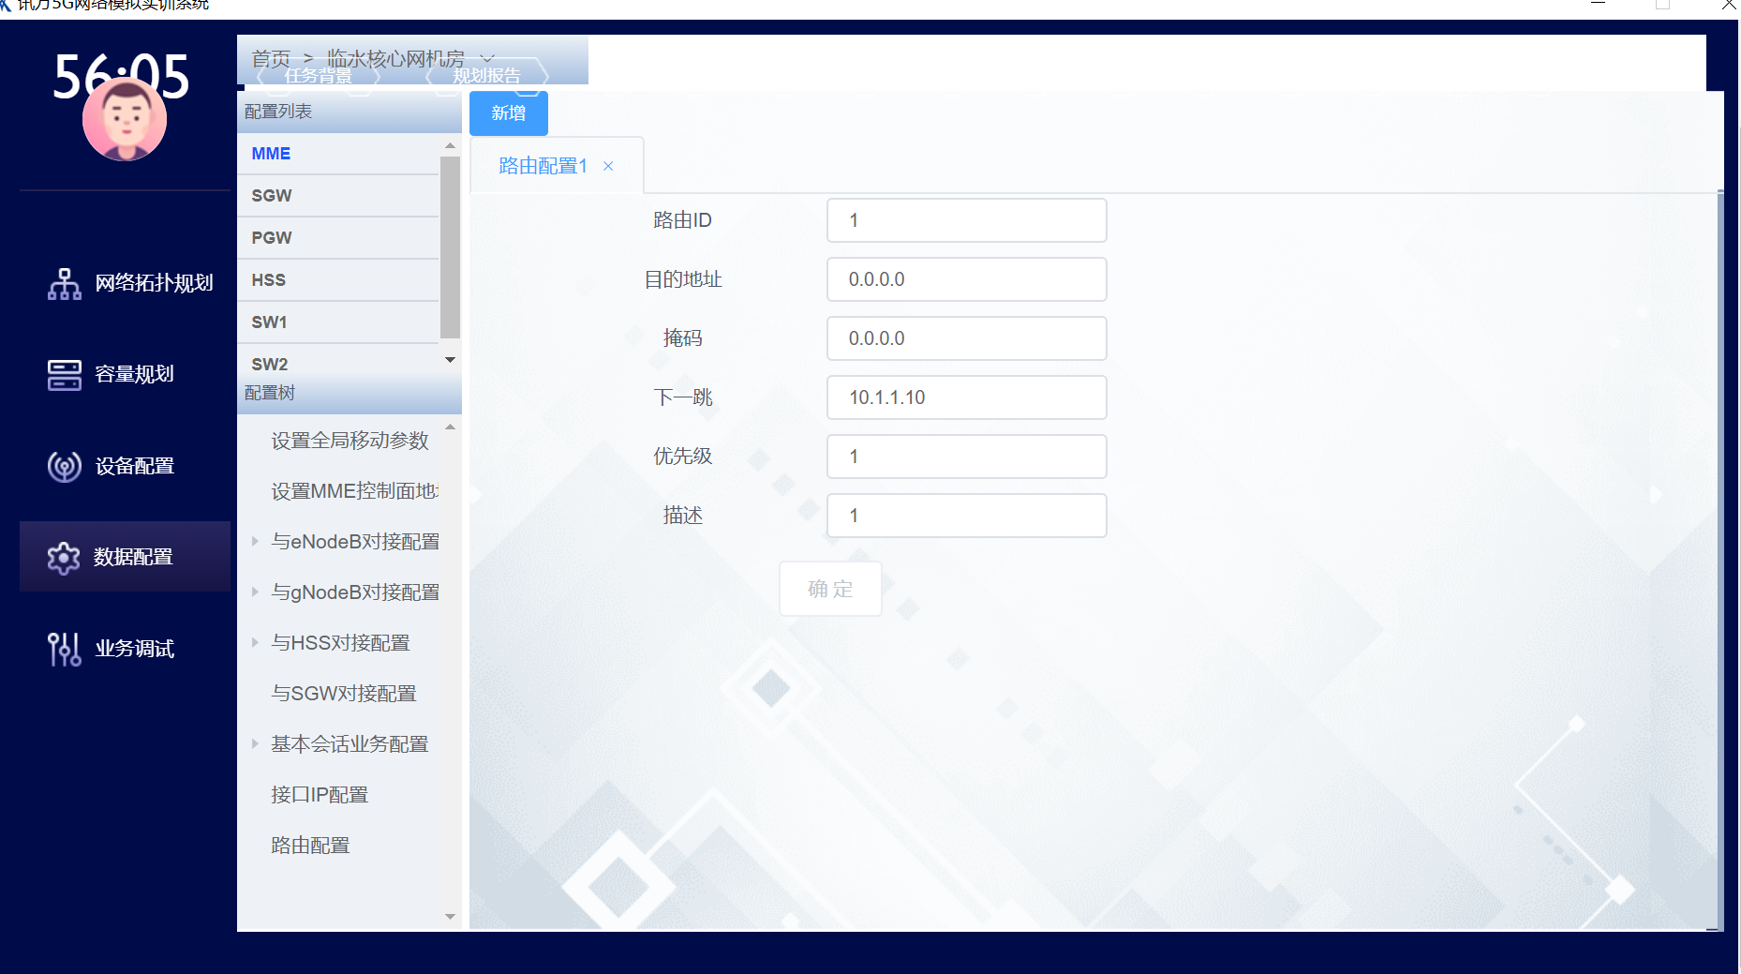Open 路由配置 in the configuration tree
Image resolution: width=1741 pixels, height=974 pixels.
tap(310, 846)
